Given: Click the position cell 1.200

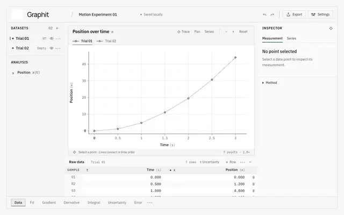Looking at the screenshot, I should 239,184.
